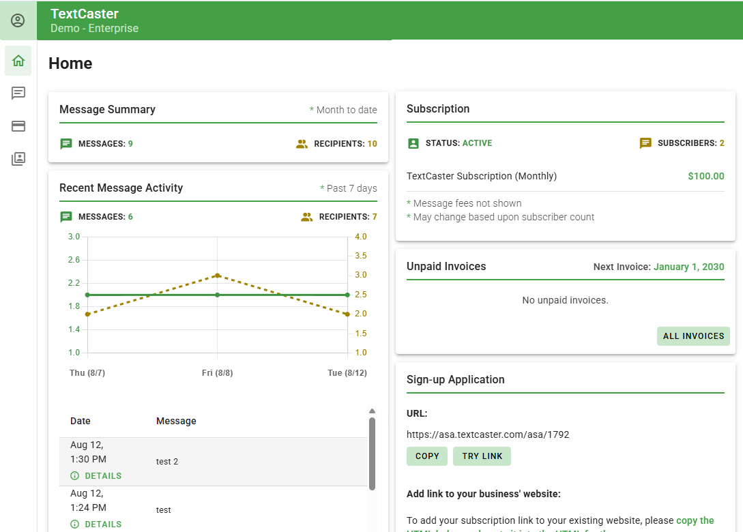Screen dimensions: 743x532
Task: Click 'Add link to your business' website:' text
Action: point(483,494)
